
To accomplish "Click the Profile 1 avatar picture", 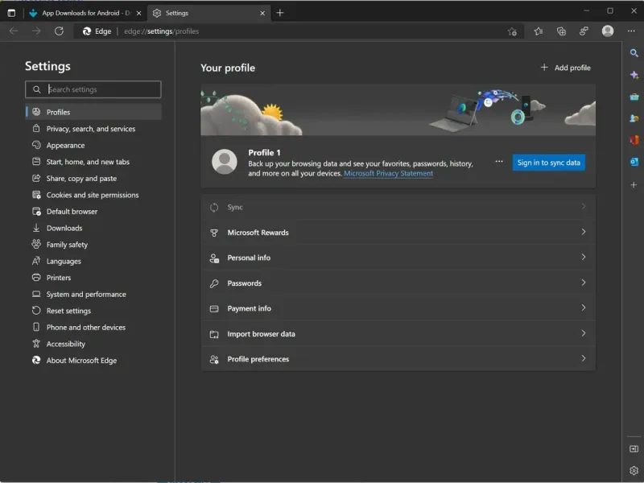I will (x=225, y=162).
